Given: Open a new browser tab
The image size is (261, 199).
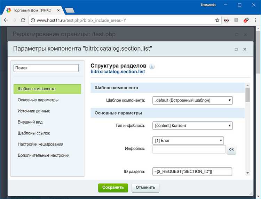Looking at the screenshot, I should (x=70, y=10).
